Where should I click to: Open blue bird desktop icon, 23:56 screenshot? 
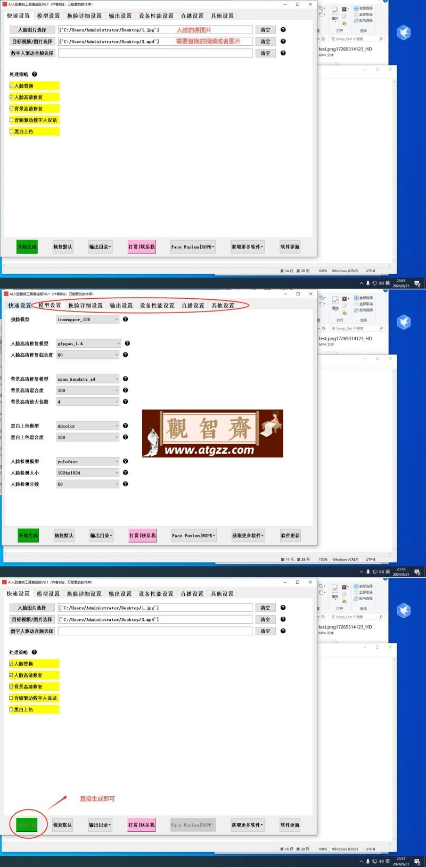pos(404,322)
